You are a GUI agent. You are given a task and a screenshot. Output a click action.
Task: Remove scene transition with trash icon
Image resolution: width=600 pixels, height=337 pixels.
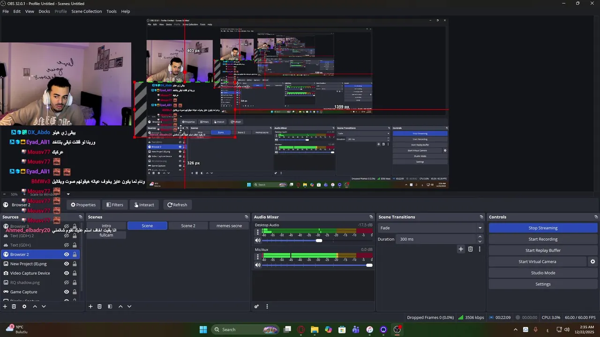click(471, 249)
